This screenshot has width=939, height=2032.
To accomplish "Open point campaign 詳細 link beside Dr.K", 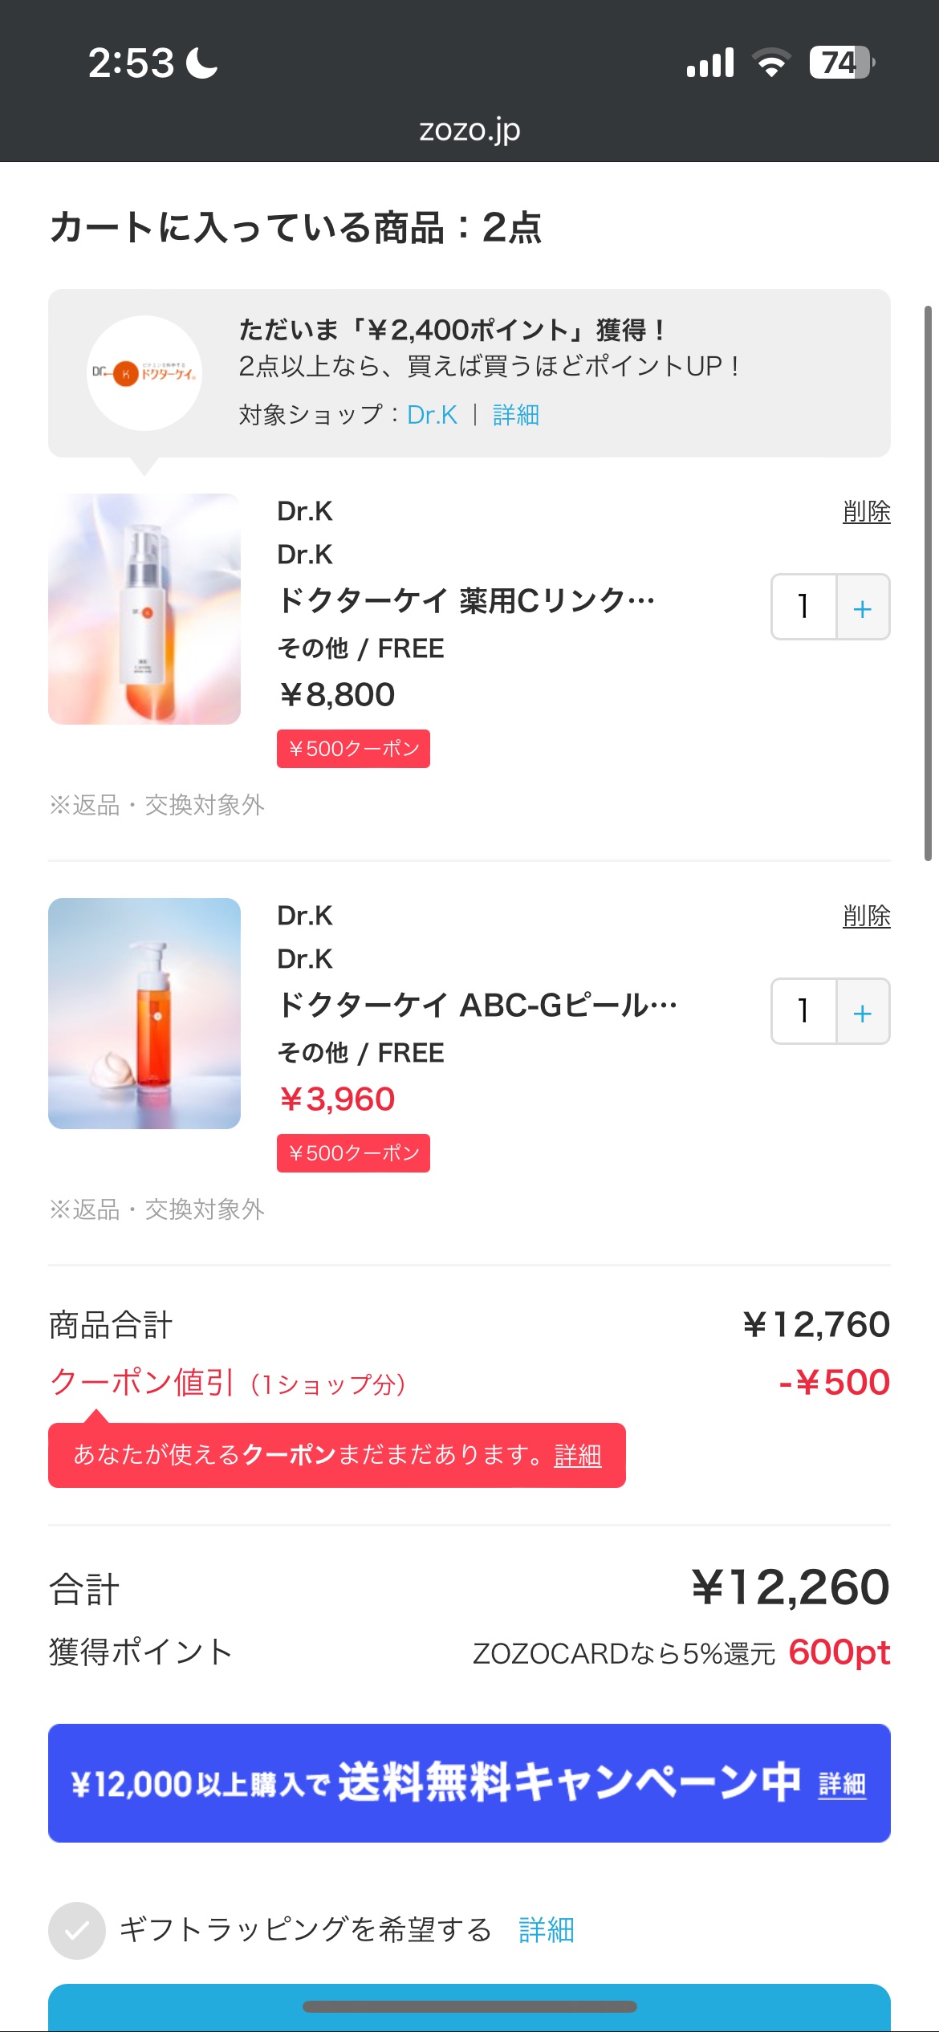I will tap(516, 415).
